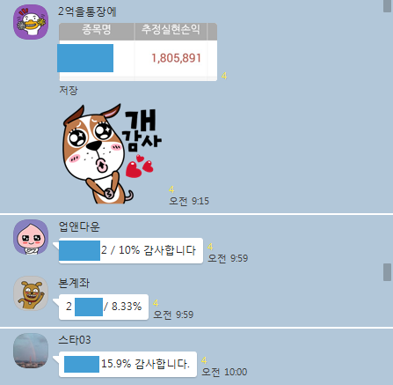The height and width of the screenshot is (385, 393).
Task: Click the 종목명 column header in image
Action: 97,30
